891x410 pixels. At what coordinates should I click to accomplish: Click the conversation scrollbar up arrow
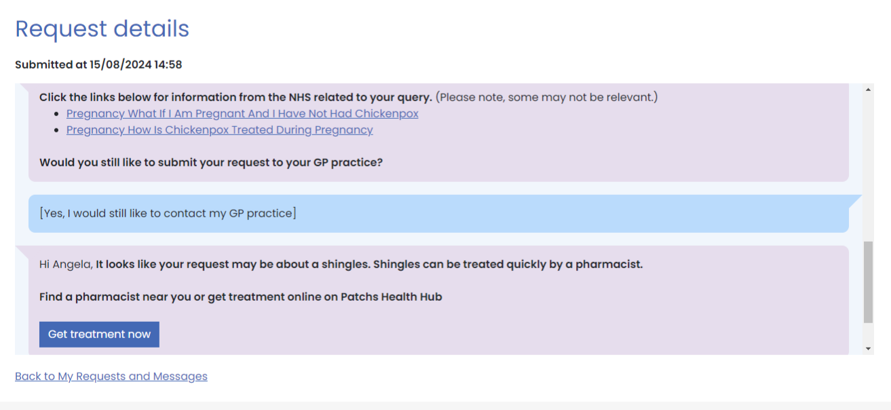pyautogui.click(x=868, y=90)
